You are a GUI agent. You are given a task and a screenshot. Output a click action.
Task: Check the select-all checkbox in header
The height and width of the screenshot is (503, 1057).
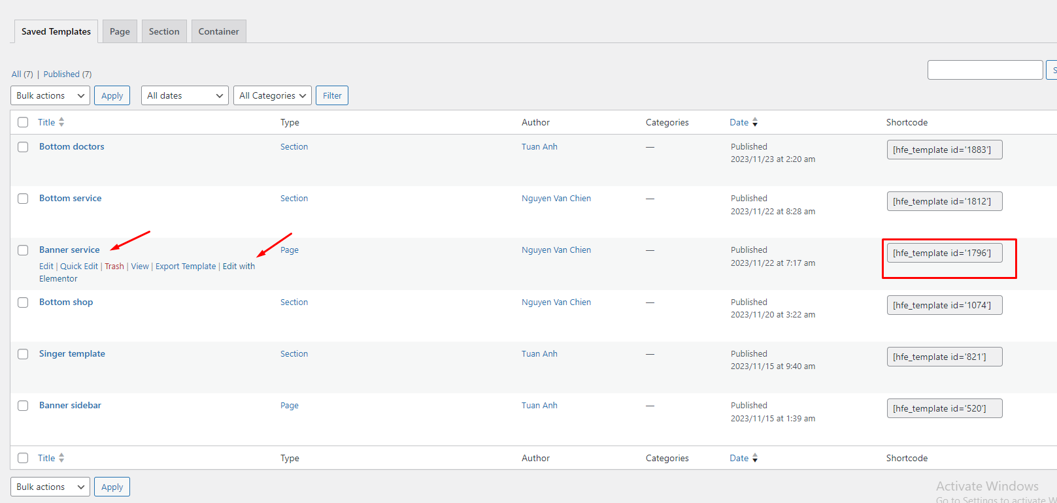point(23,122)
